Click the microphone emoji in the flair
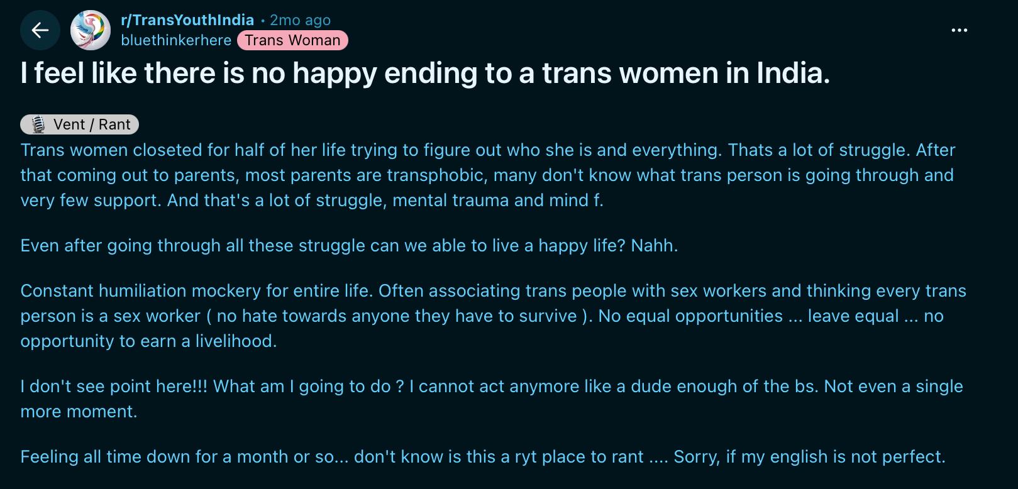The width and height of the screenshot is (1018, 489). pyautogui.click(x=38, y=124)
